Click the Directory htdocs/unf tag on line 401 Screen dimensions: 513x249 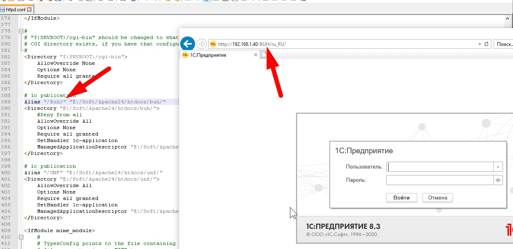click(92, 179)
